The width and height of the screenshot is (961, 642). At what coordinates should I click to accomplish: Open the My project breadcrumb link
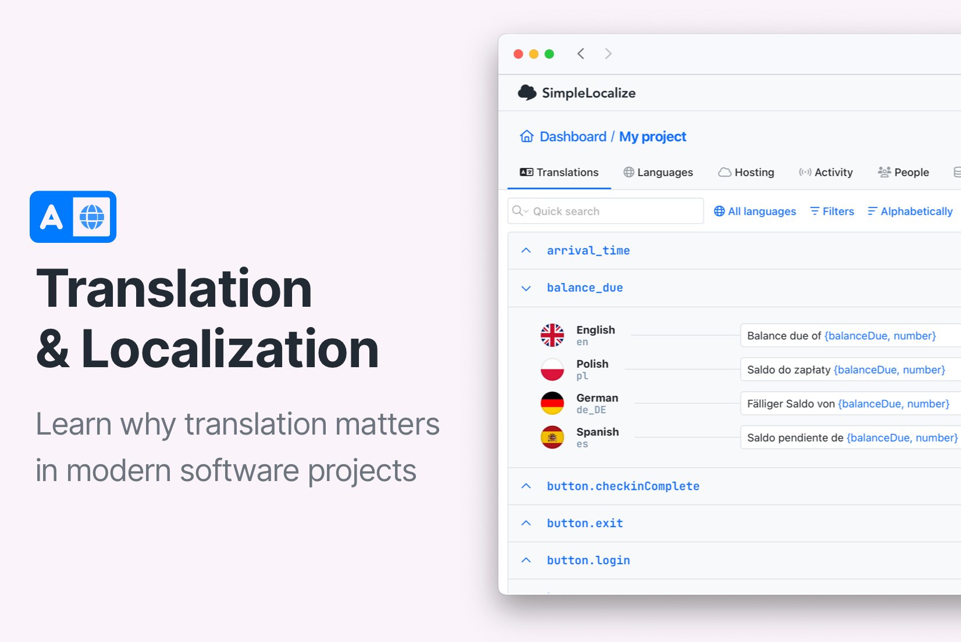[x=653, y=137]
